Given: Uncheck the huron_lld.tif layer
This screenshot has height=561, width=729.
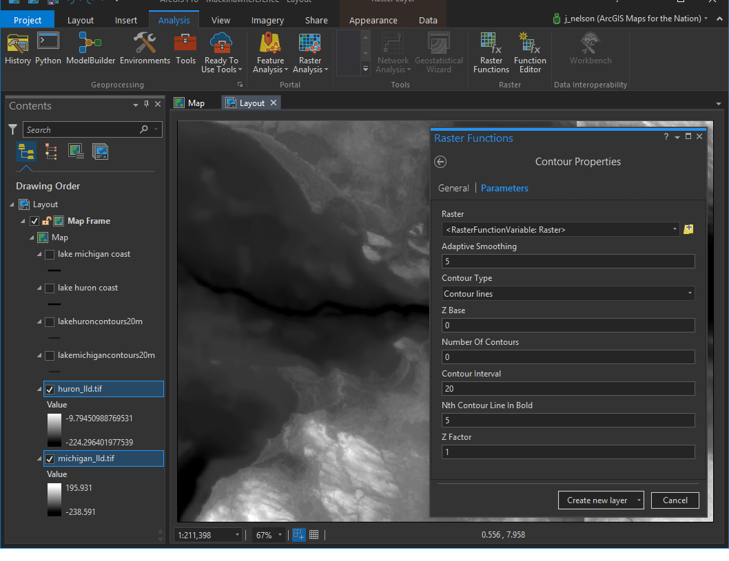Looking at the screenshot, I should click(50, 390).
